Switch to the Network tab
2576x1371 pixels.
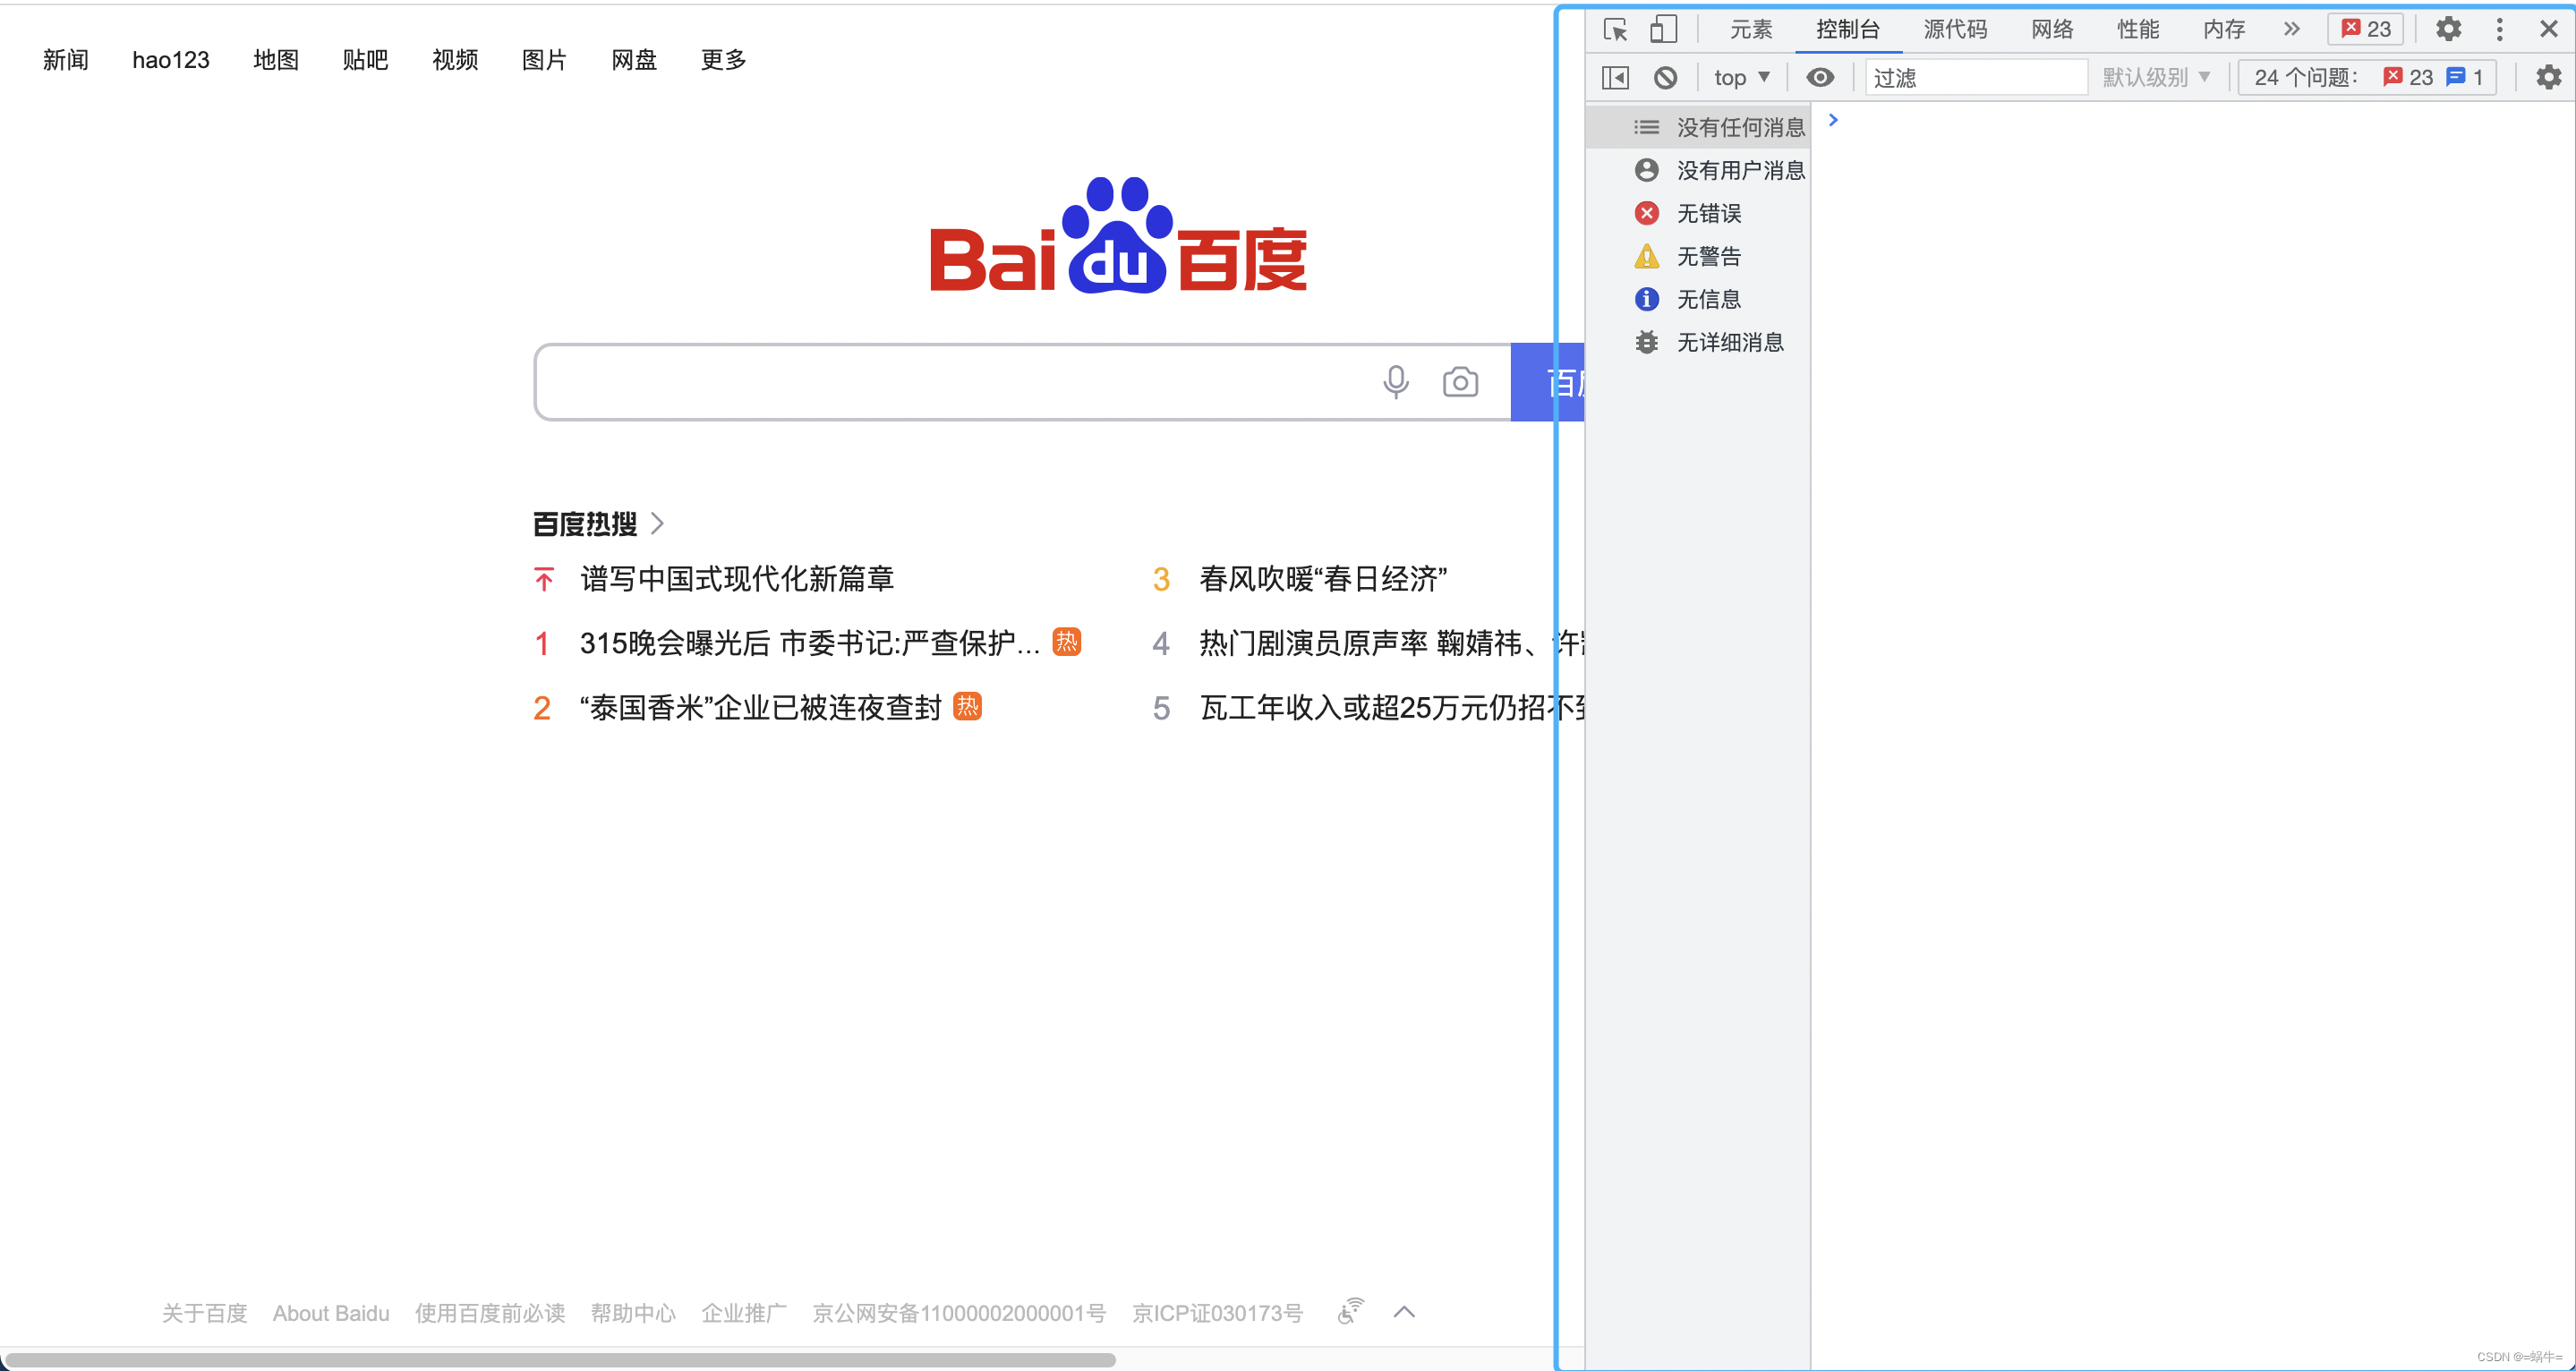2052,29
